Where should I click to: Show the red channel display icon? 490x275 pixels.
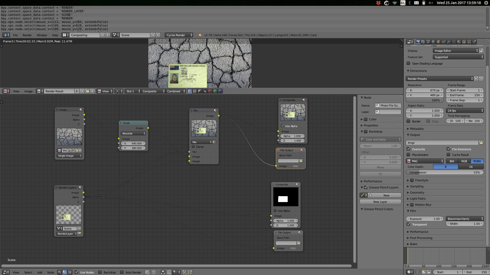click(210, 91)
